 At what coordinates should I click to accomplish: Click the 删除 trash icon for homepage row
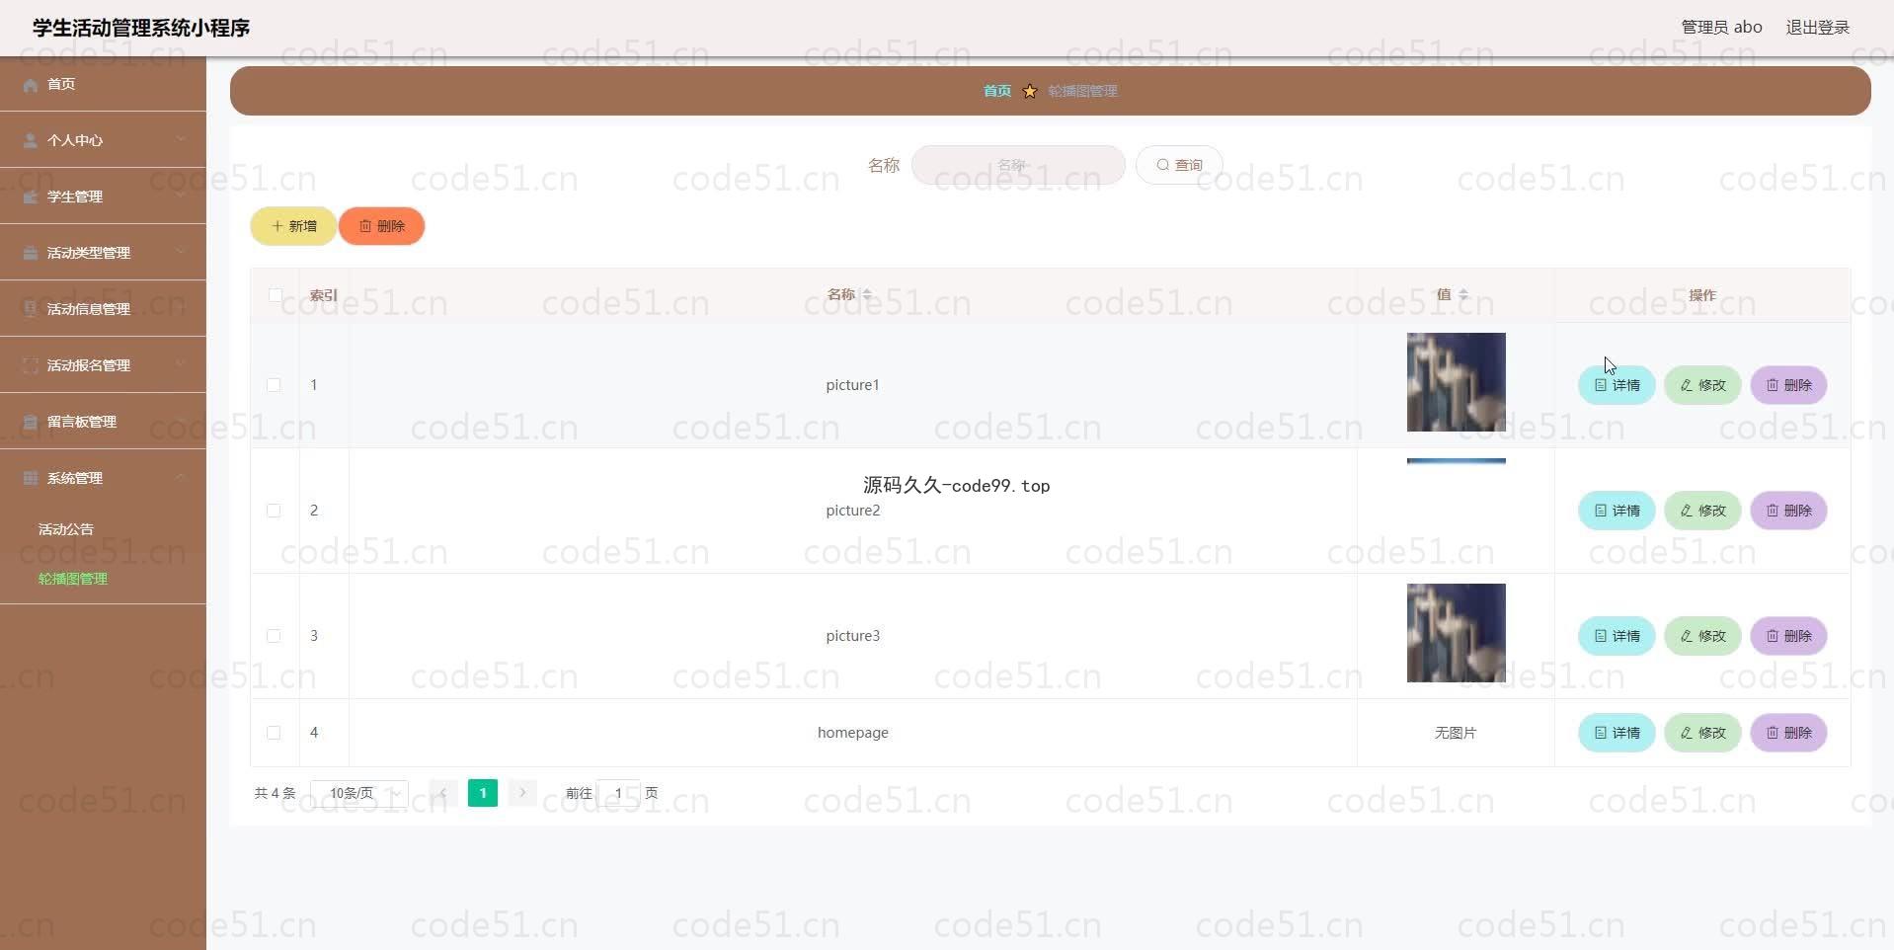point(1773,733)
